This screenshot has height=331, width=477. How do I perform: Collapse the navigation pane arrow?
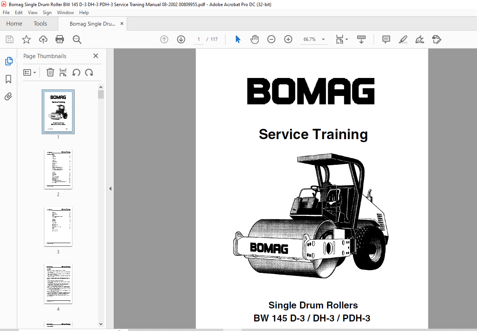(x=110, y=188)
